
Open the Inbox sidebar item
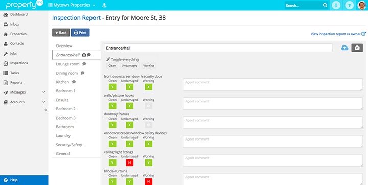click(x=11, y=24)
